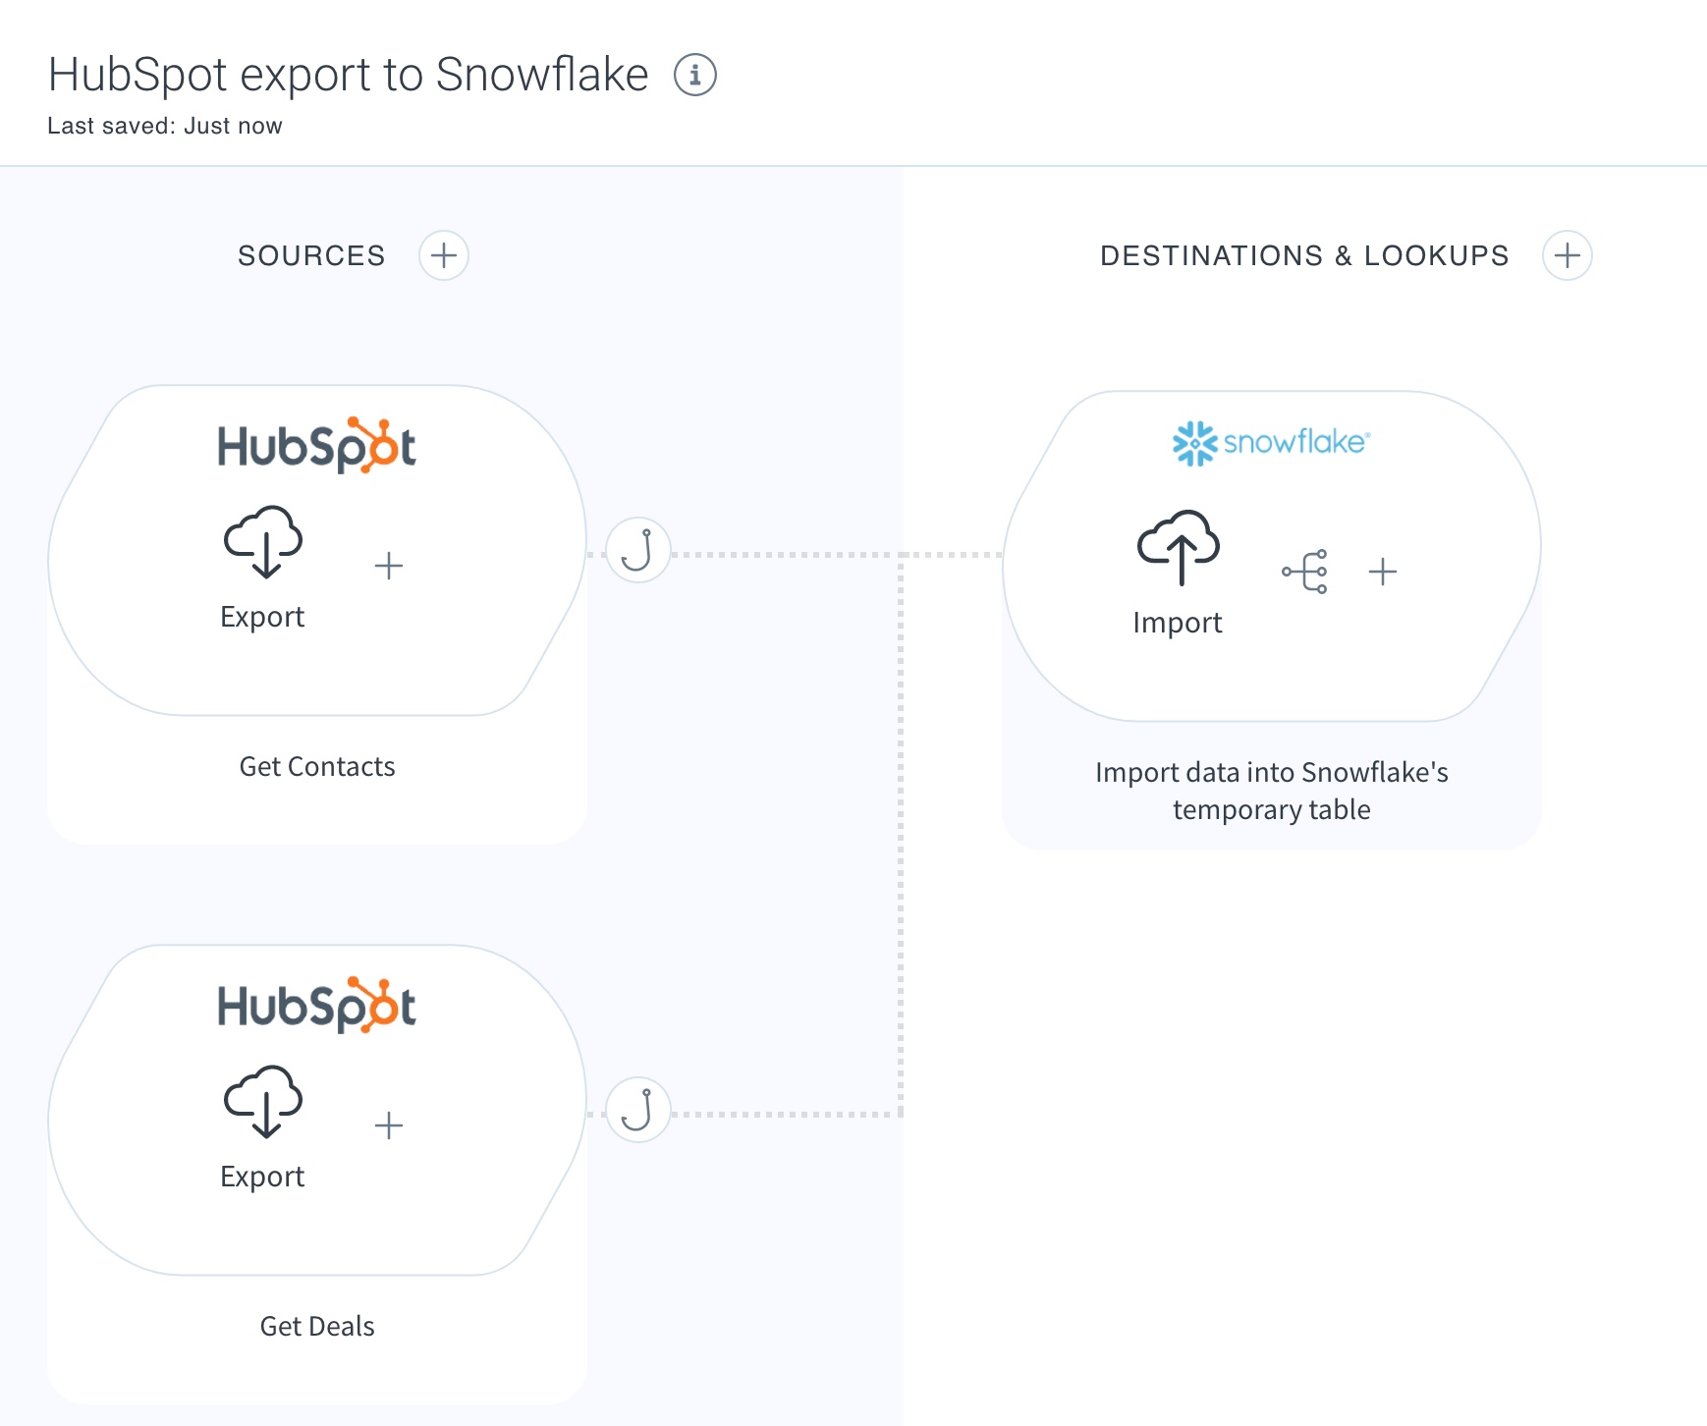Viewport: 1707px width, 1426px height.
Task: Click the Export label under Get Contacts
Action: (x=262, y=617)
